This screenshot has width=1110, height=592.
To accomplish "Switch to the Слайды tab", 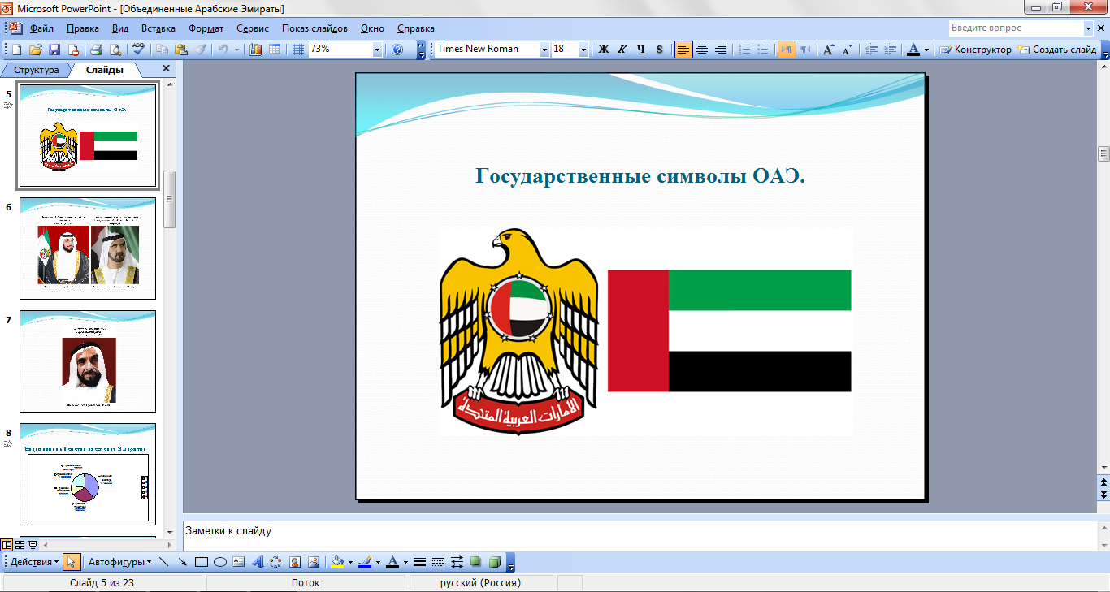I will coord(105,70).
